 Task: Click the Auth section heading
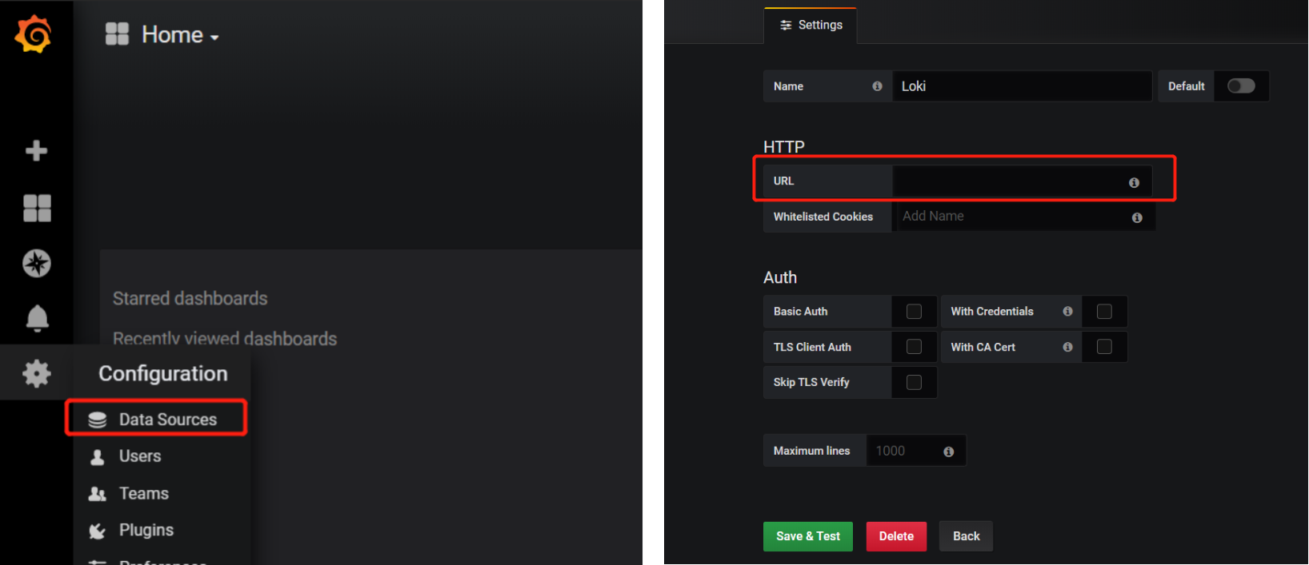pyautogui.click(x=780, y=277)
